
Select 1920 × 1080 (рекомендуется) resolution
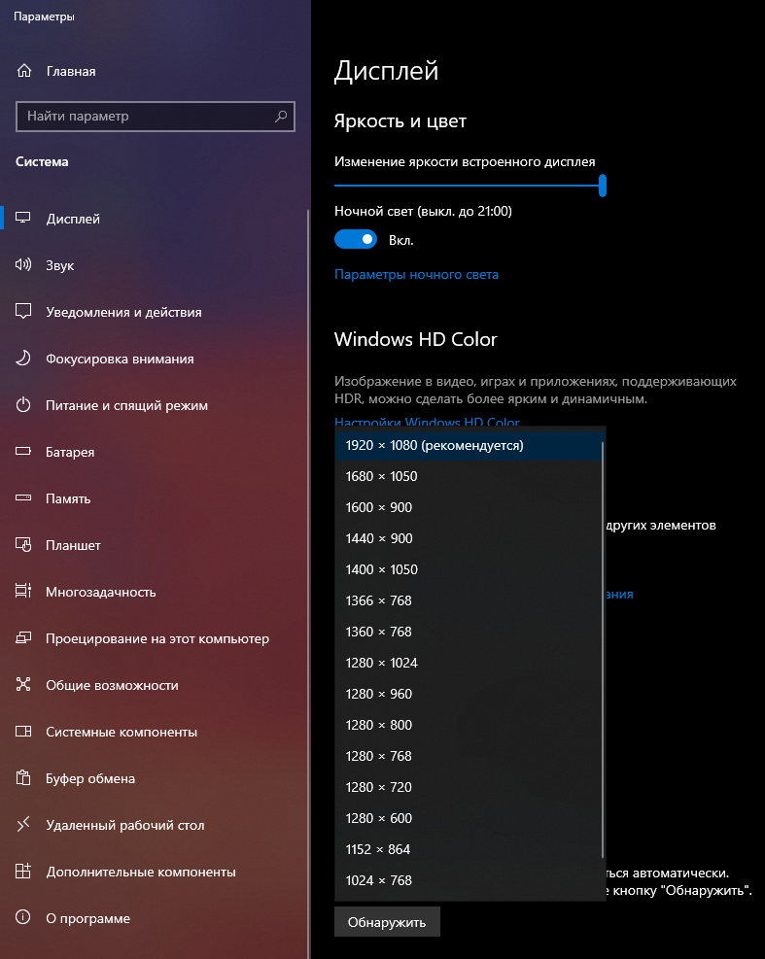435,445
